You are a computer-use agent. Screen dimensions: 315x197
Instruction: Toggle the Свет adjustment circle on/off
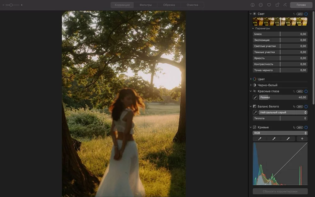point(306,14)
